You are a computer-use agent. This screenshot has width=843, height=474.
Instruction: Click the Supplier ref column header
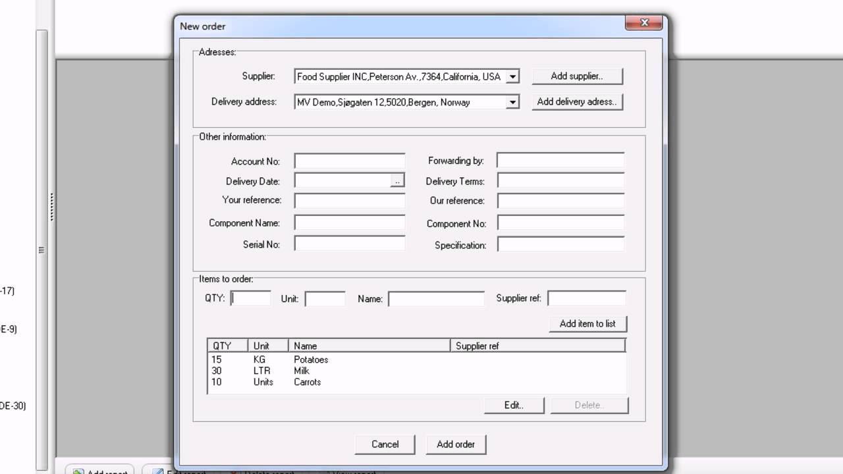tap(537, 346)
